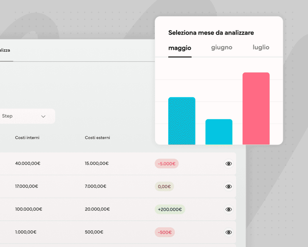Screen dimensions: 308x247
Task: Switch to the luglio tab
Action: (261, 47)
